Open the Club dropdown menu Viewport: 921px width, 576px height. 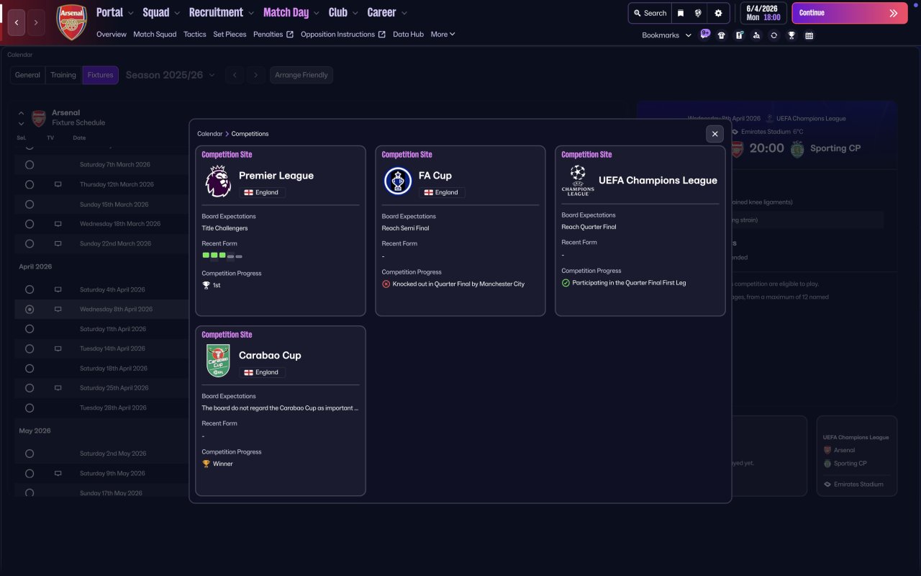pyautogui.click(x=344, y=12)
